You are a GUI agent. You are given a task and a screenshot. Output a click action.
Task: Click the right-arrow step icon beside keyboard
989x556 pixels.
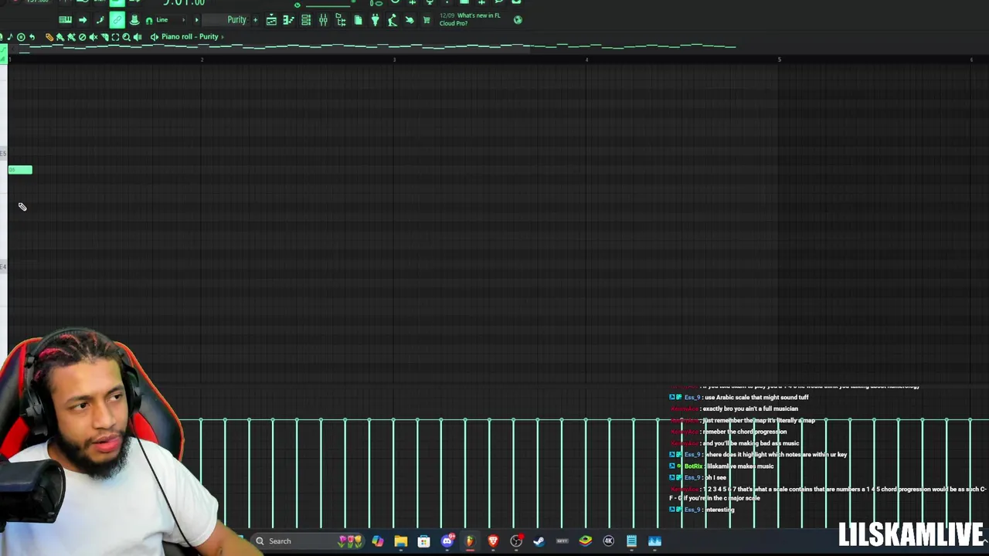83,20
